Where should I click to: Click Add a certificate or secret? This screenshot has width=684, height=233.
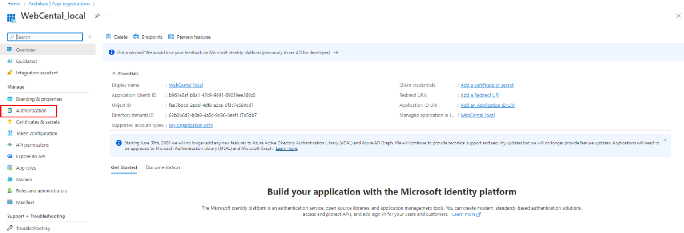(487, 85)
